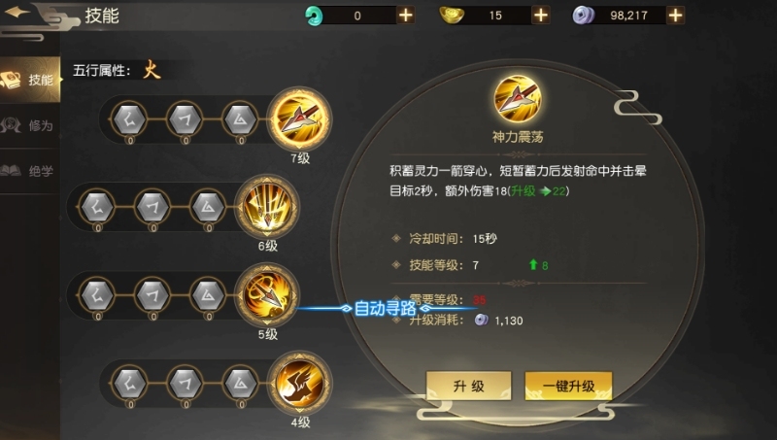Click the first rune slot of 7级 skill
Viewport: 777px width, 440px height.
coord(129,119)
